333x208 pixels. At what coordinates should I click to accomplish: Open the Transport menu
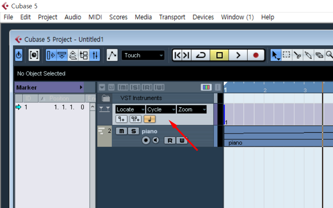point(172,17)
